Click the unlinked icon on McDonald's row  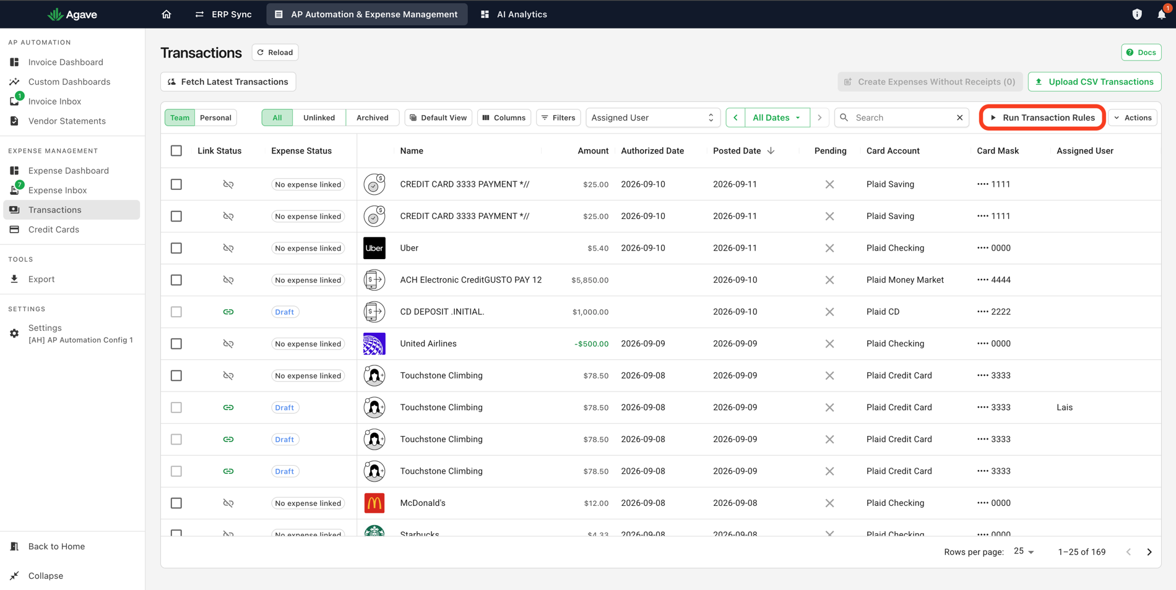(x=228, y=503)
